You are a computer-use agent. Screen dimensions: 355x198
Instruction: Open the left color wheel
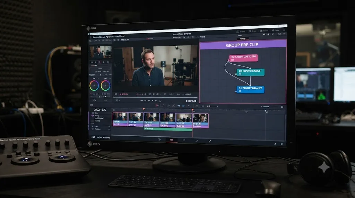[94, 85]
